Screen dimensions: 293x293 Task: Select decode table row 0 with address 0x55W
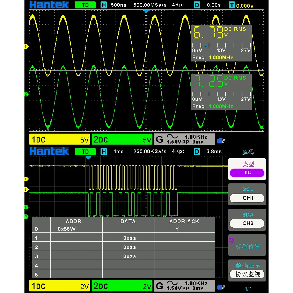[123, 229]
